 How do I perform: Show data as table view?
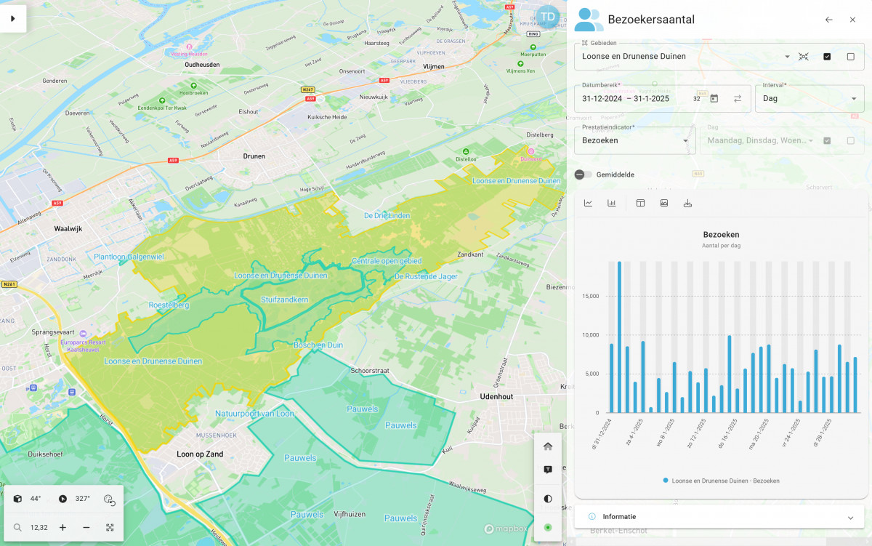[x=640, y=204]
